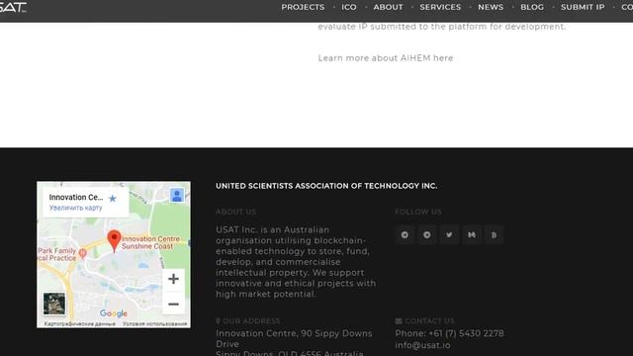Open the ABOUT menu item
Viewport: 633px width, 356px height.
[388, 7]
